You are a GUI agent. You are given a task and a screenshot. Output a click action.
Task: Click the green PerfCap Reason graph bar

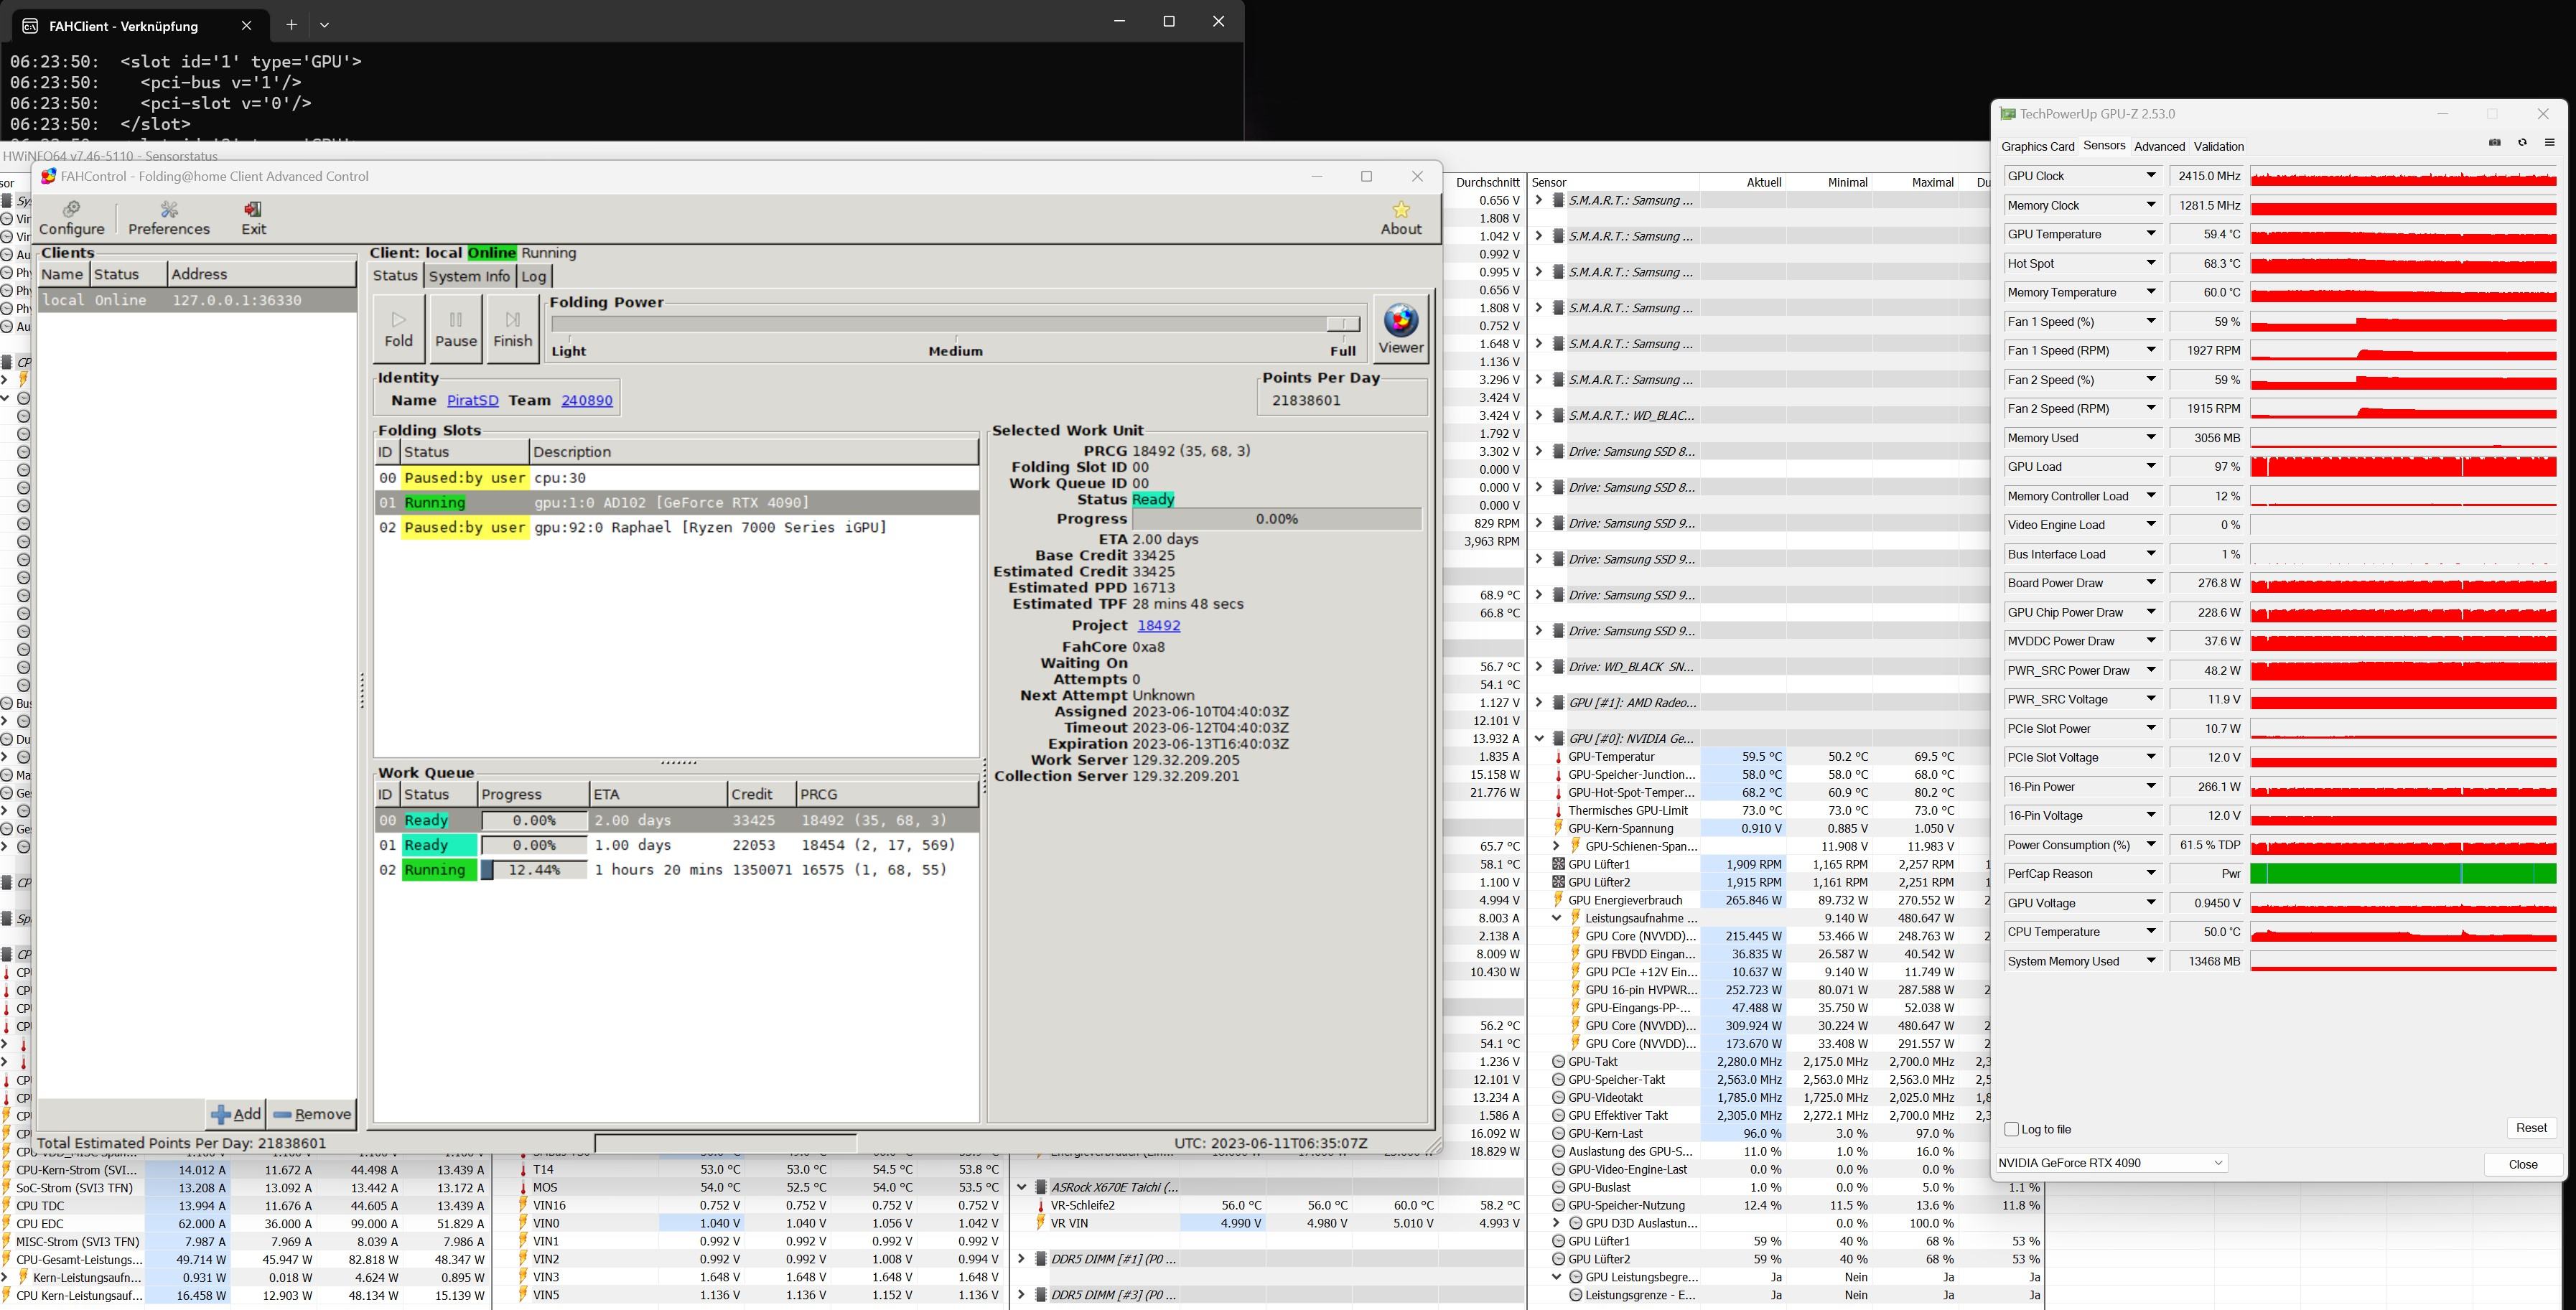(2403, 874)
